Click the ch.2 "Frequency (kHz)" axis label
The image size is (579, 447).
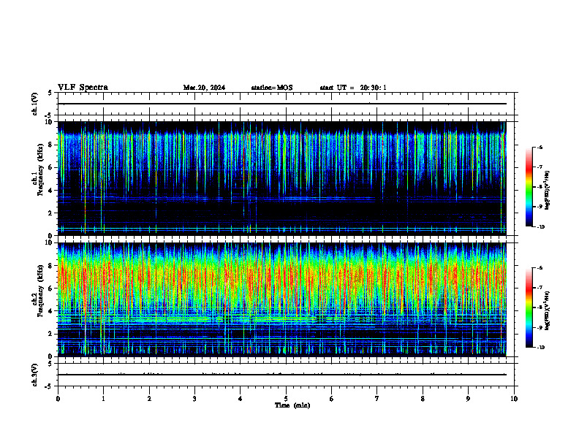coord(40,291)
